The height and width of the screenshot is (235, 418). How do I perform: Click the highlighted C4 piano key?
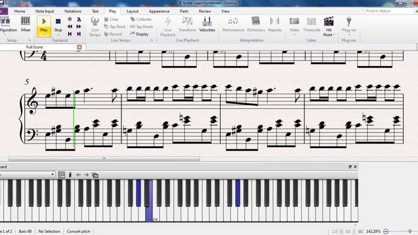[150, 214]
